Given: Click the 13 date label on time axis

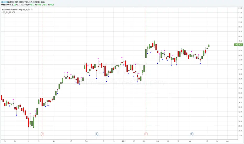Looking at the screenshot, I should [29, 141].
